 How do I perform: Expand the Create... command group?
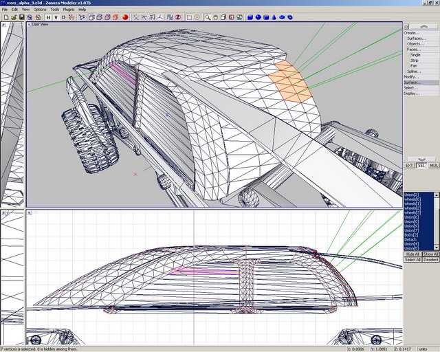[x=411, y=32]
